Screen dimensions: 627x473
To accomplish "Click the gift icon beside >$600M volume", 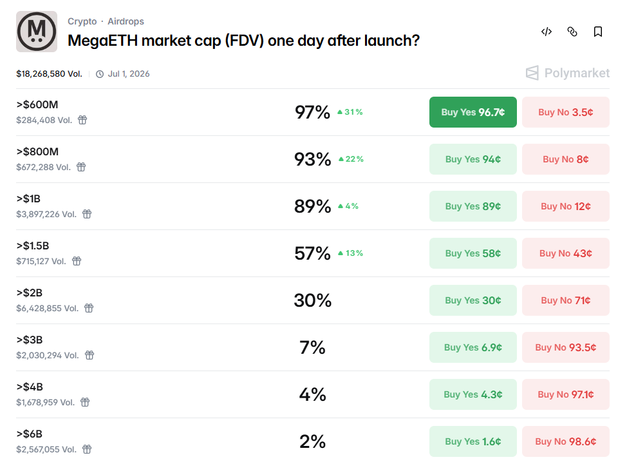I will coord(82,120).
